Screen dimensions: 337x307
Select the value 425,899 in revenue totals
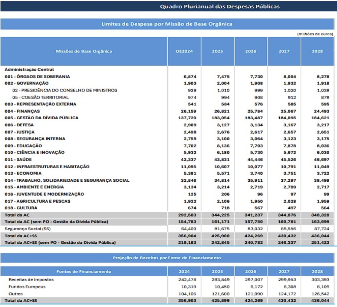point(220,300)
